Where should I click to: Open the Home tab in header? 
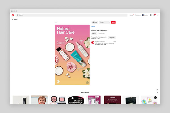(131, 15)
